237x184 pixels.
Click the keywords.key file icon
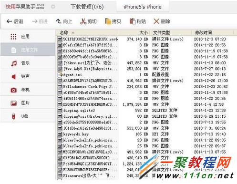60,134
